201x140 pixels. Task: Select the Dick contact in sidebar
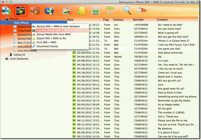tap(24, 47)
